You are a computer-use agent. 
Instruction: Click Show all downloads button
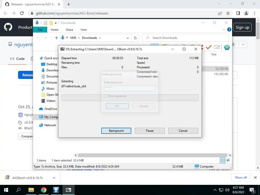click(241, 177)
